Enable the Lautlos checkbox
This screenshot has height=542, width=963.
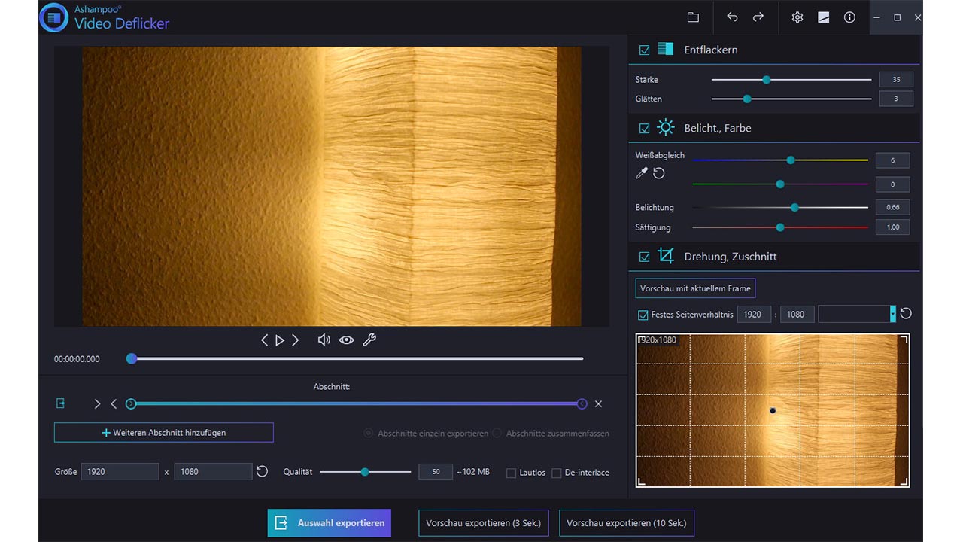[512, 473]
